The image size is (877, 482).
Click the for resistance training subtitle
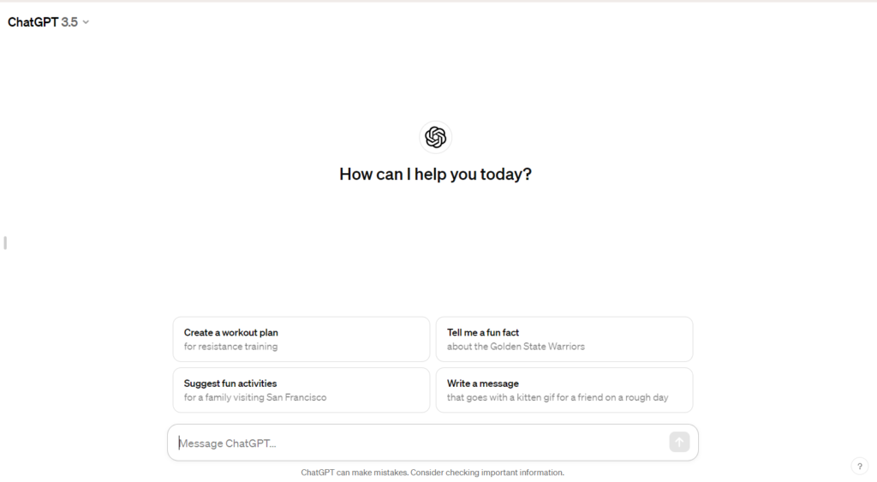(x=230, y=347)
